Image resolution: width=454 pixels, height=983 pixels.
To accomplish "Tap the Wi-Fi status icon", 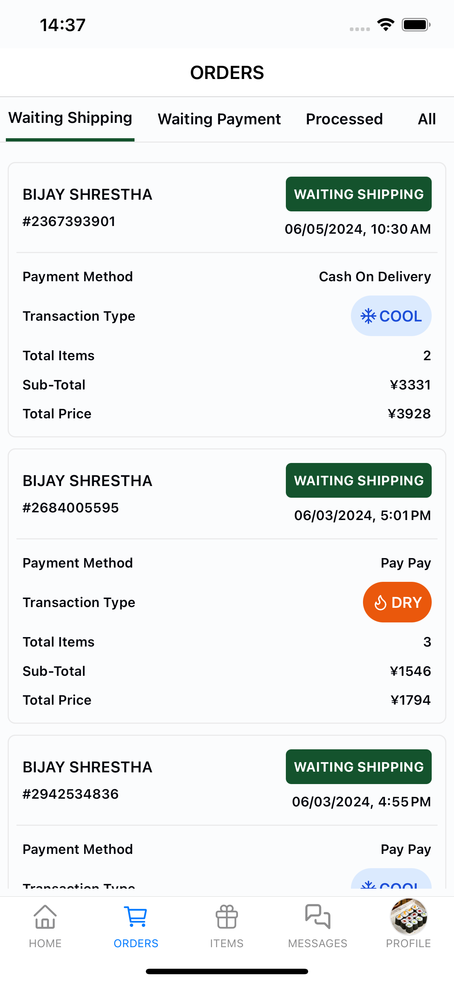I will [x=386, y=25].
